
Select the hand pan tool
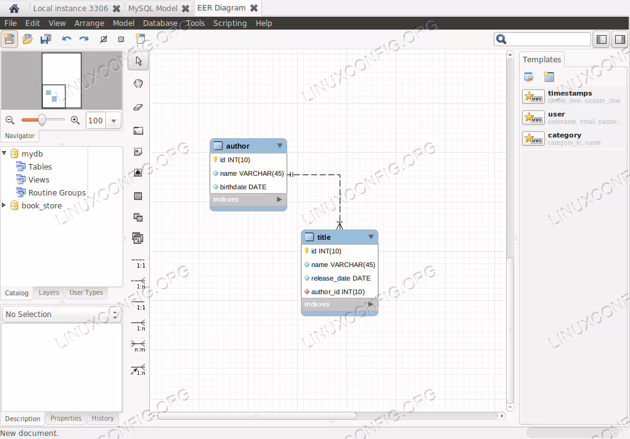[x=138, y=84]
